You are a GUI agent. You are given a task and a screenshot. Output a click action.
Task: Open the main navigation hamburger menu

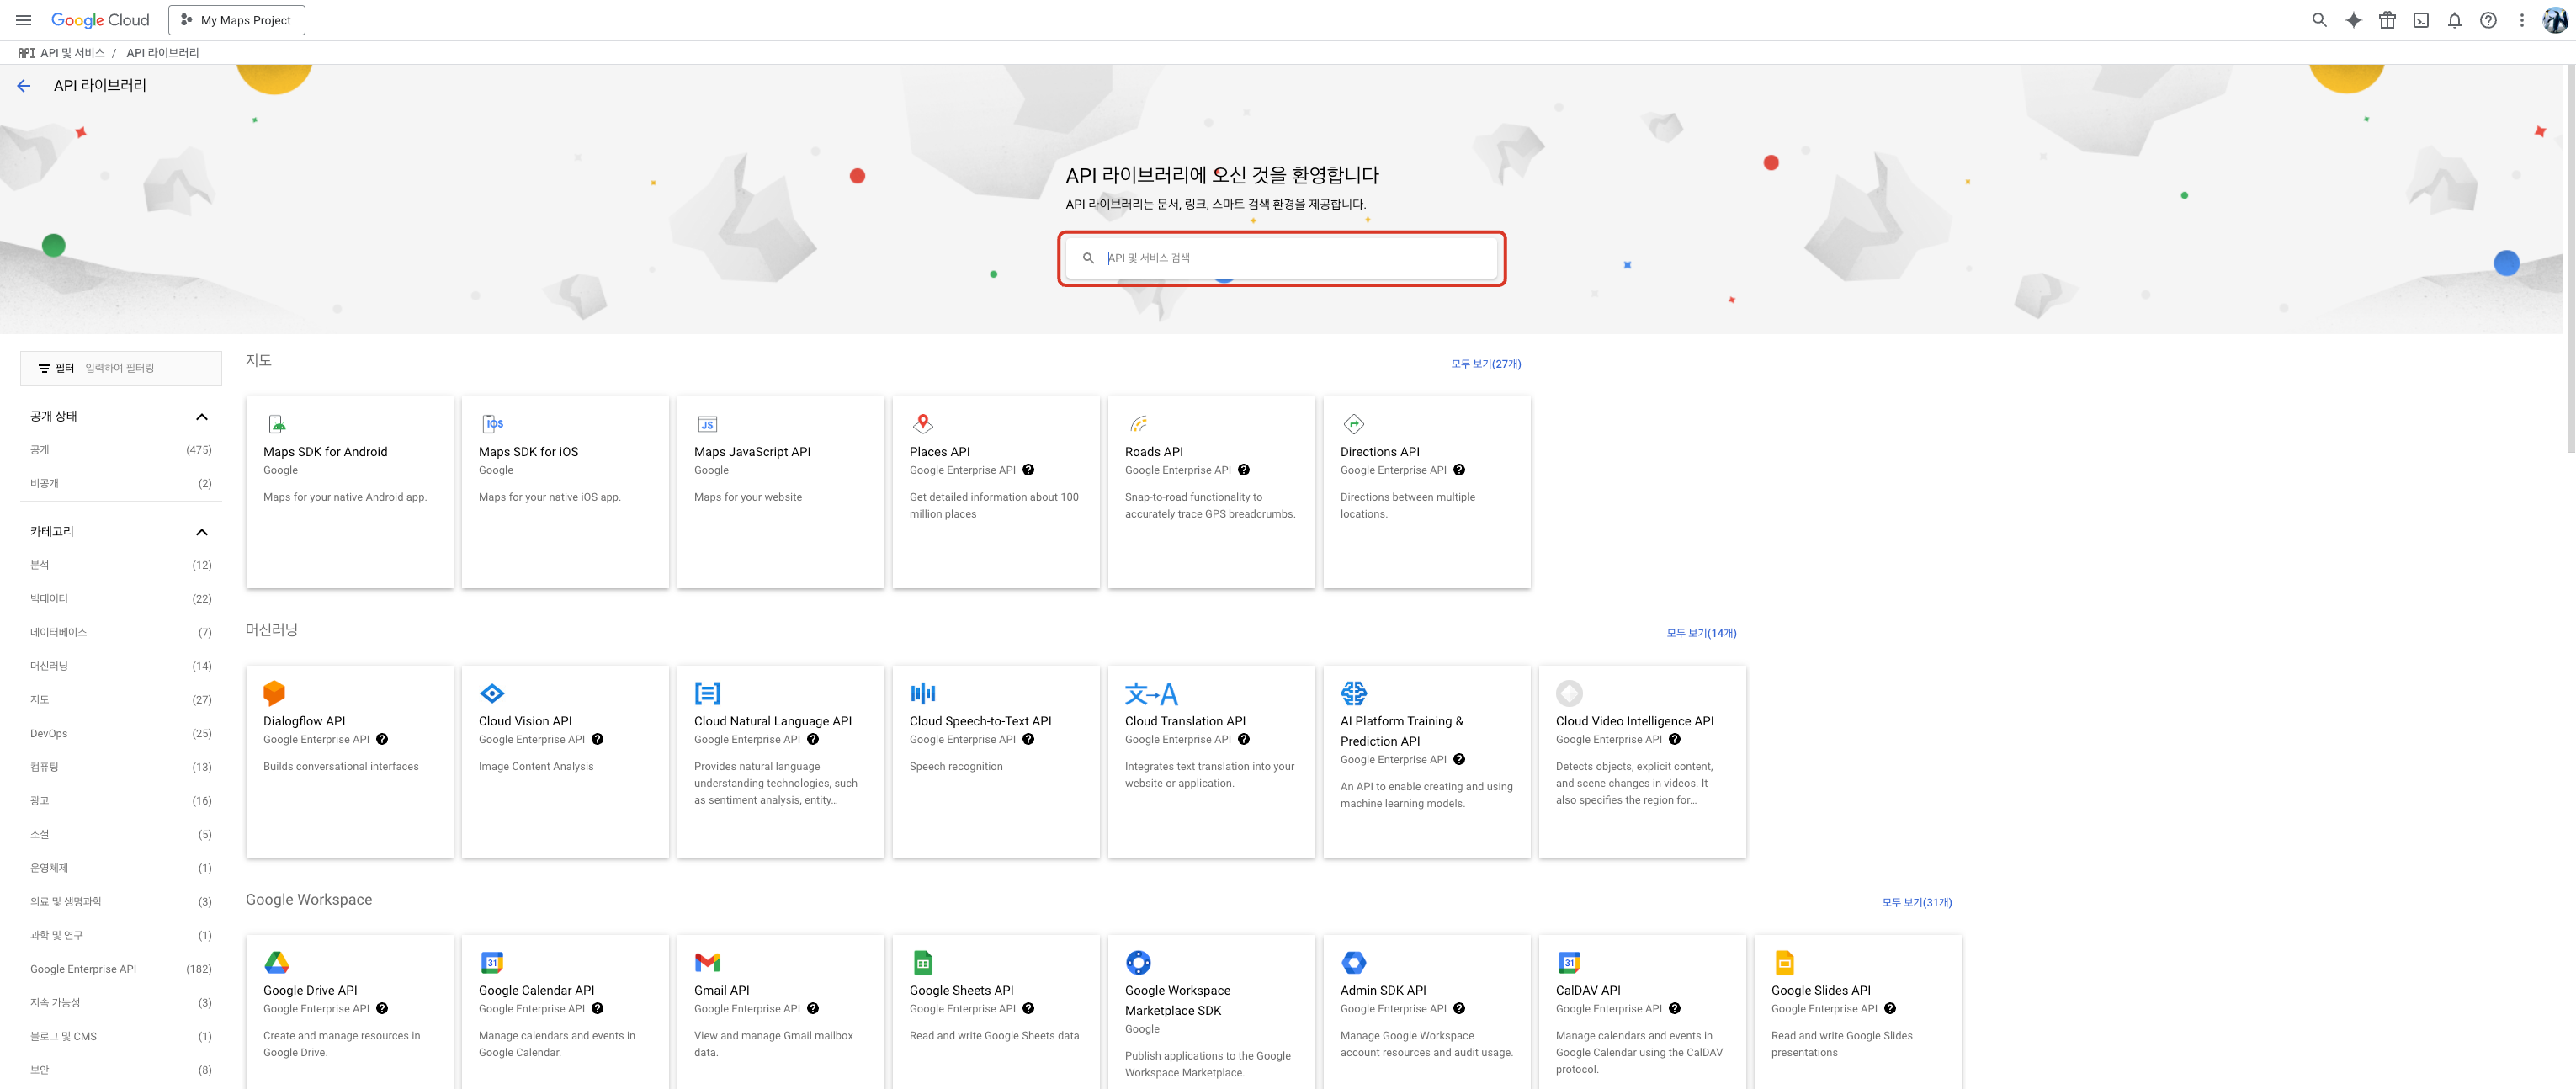click(23, 20)
